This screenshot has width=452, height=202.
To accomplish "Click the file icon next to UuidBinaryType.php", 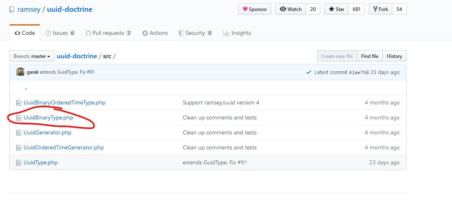I will tap(19, 118).
